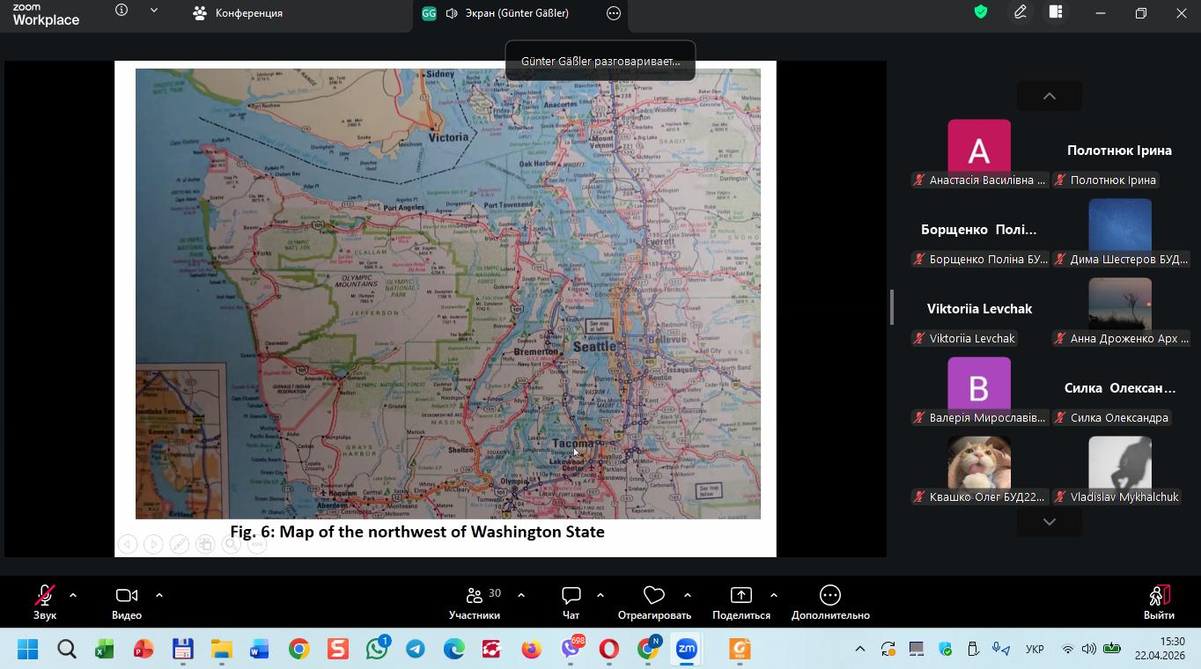Screen dimensions: 1201x669
Task: Open the Дополнительно more options menu
Action: click(829, 602)
